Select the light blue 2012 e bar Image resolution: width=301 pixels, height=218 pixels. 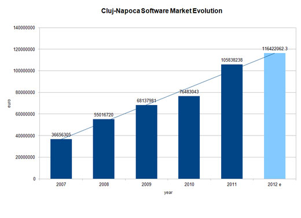point(274,116)
